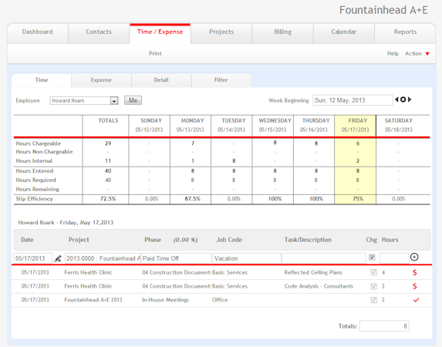Click Hours Internal total 11
This screenshot has width=442, height=347.
pos(108,161)
